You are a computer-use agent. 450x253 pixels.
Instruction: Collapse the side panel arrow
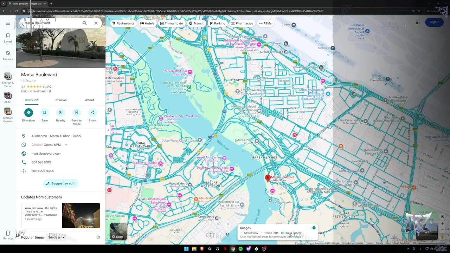(x=108, y=130)
